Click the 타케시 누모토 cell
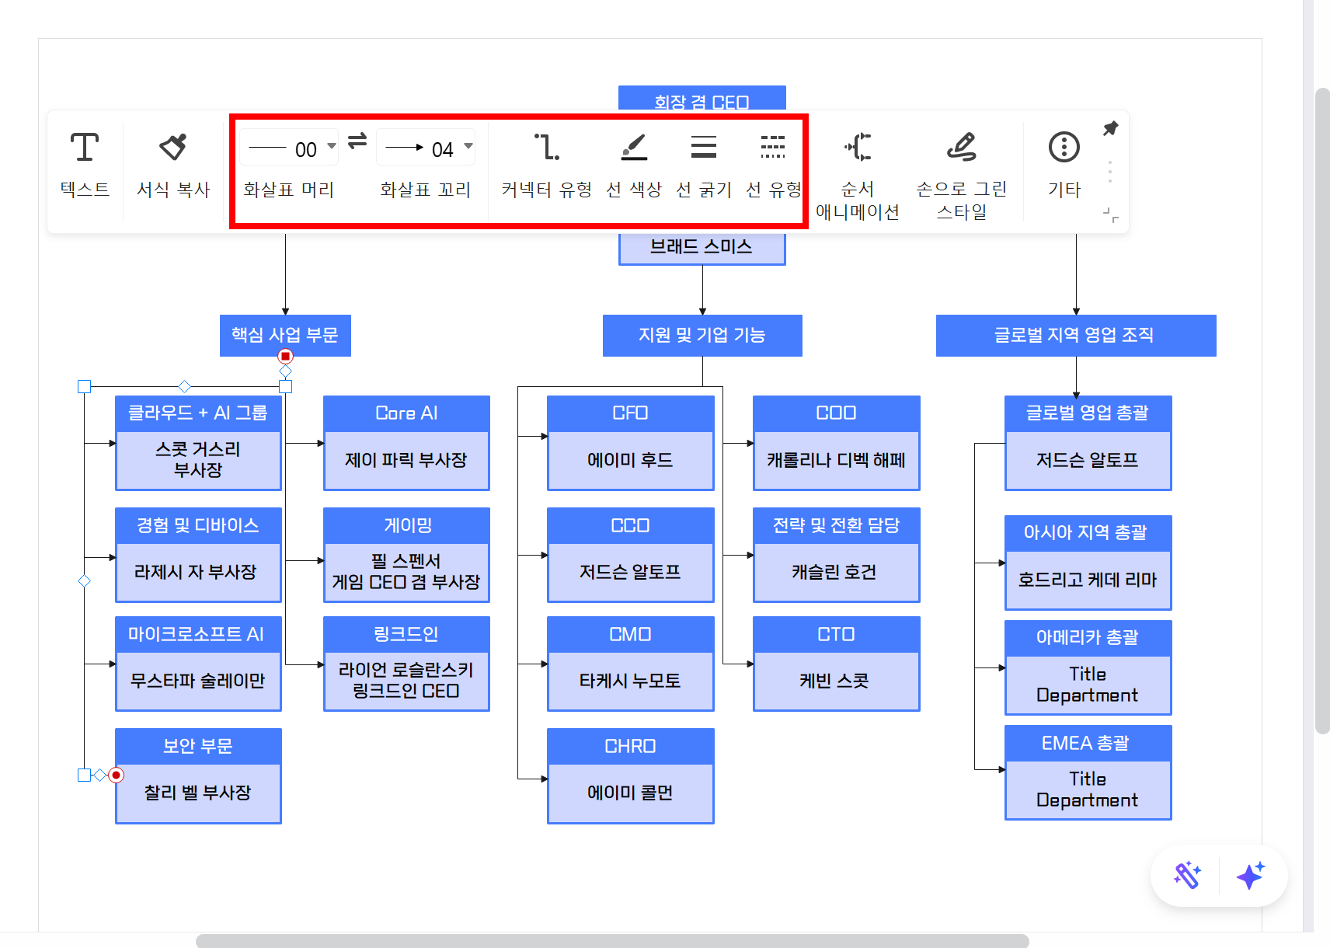This screenshot has height=948, width=1330. click(x=630, y=681)
